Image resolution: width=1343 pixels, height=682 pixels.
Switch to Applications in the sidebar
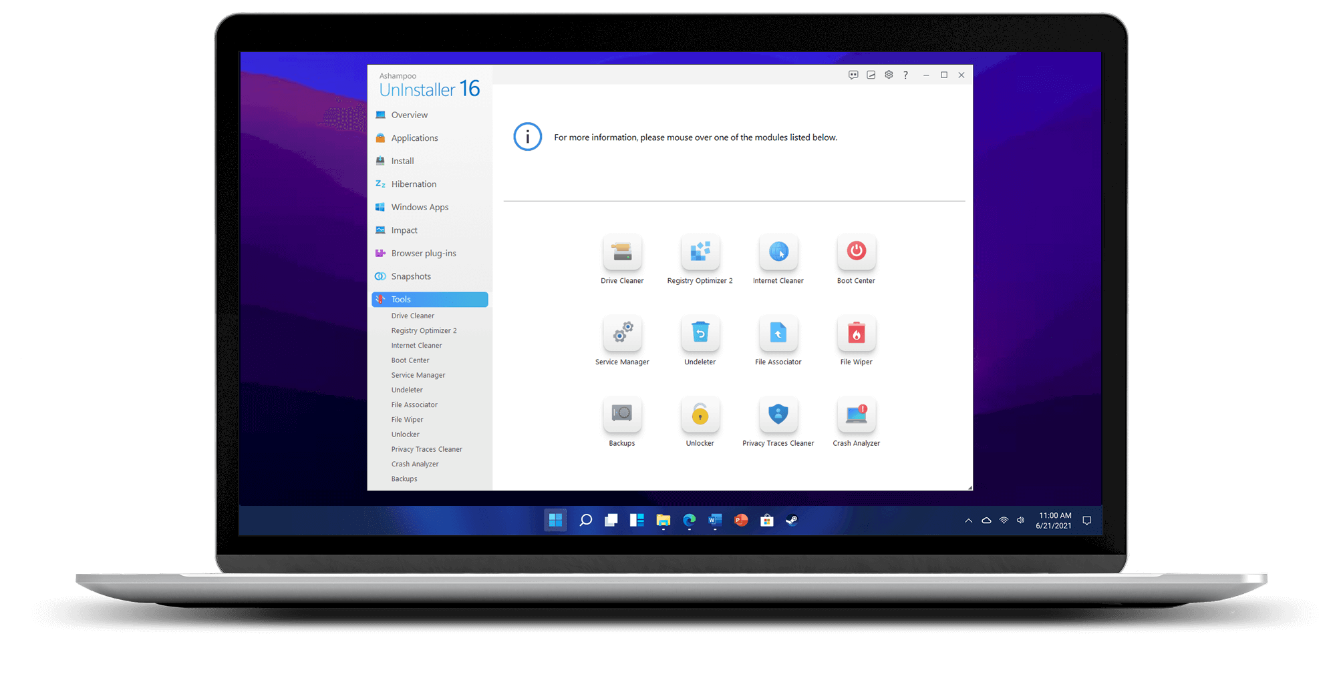(414, 138)
